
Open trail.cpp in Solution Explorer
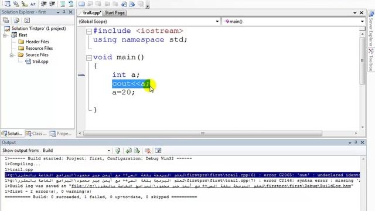[40, 62]
